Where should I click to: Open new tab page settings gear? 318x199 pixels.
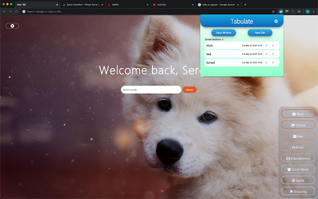pos(12,26)
